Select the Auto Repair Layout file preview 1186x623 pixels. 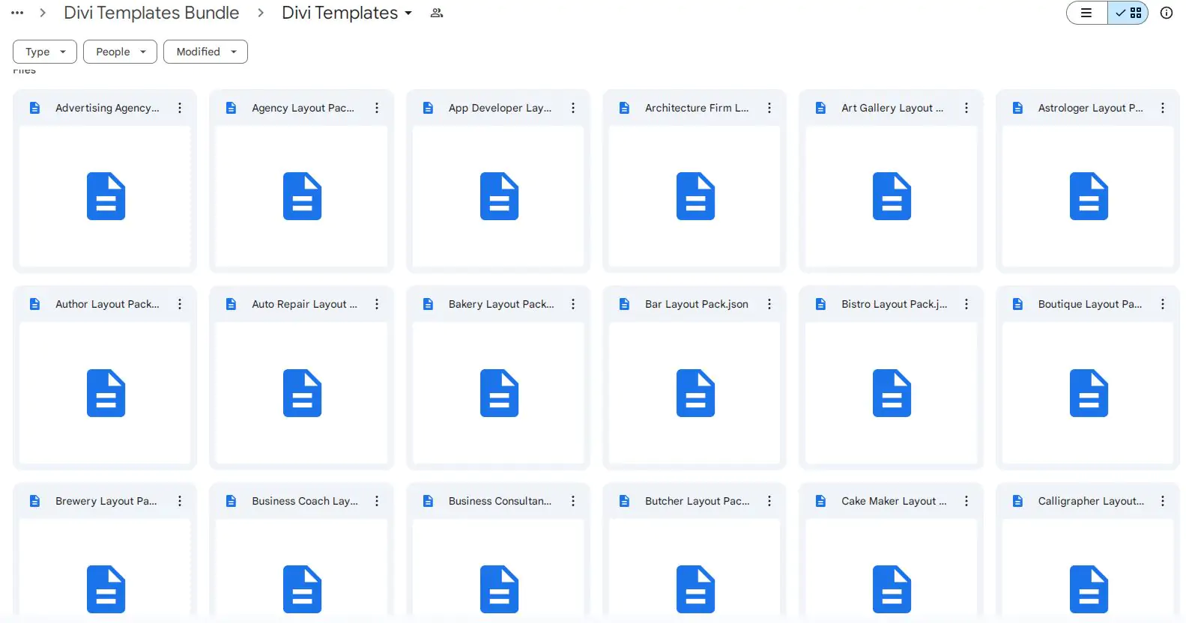click(x=302, y=392)
